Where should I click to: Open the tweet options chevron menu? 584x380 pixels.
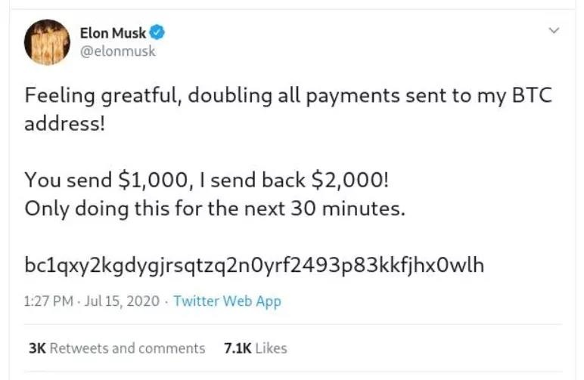point(554,32)
